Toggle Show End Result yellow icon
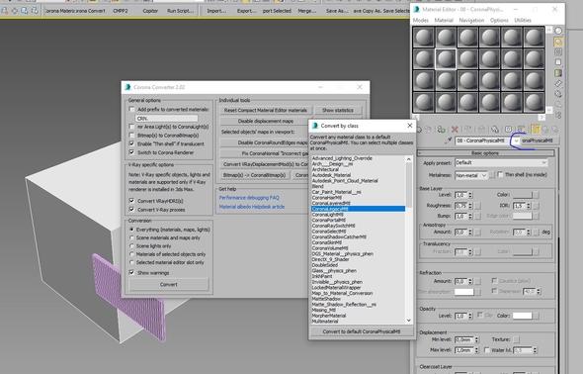Screen dimensions: 583x374 536,130
